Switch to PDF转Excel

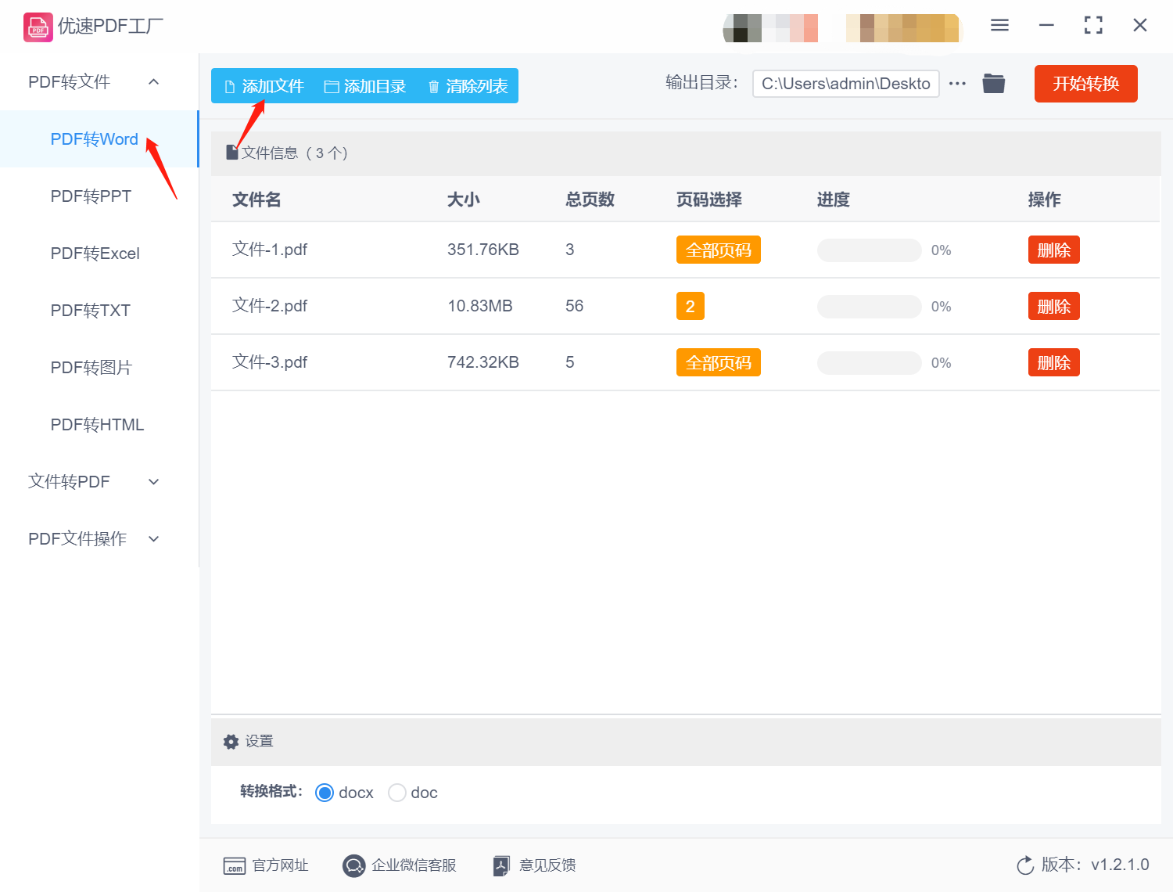click(x=99, y=254)
